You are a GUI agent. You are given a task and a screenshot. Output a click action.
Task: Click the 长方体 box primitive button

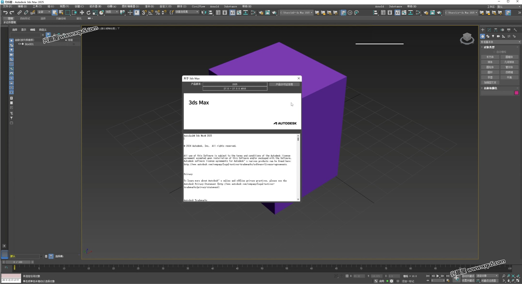click(x=490, y=57)
